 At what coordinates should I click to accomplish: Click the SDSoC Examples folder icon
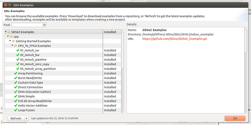coord(9,32)
